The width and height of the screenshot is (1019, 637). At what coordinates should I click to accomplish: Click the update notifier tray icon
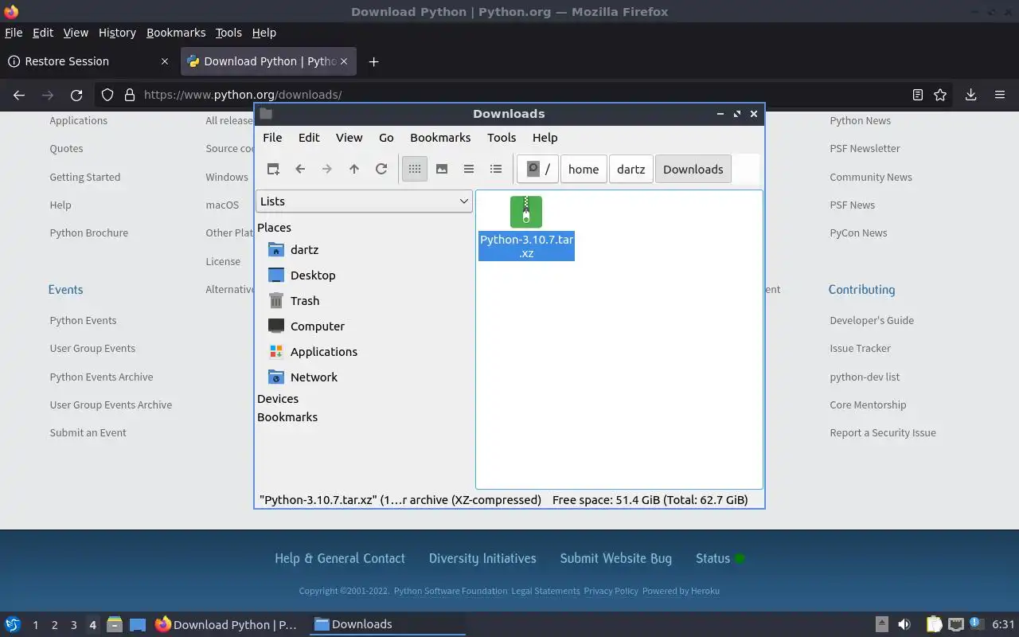[977, 623]
